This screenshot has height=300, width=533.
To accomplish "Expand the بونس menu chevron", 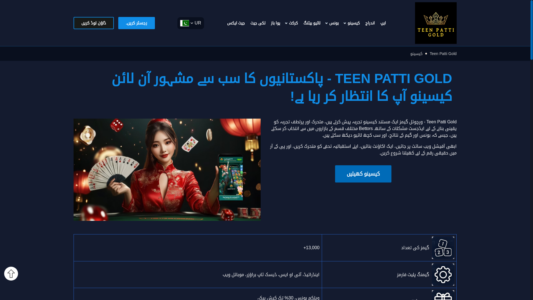I will [326, 23].
